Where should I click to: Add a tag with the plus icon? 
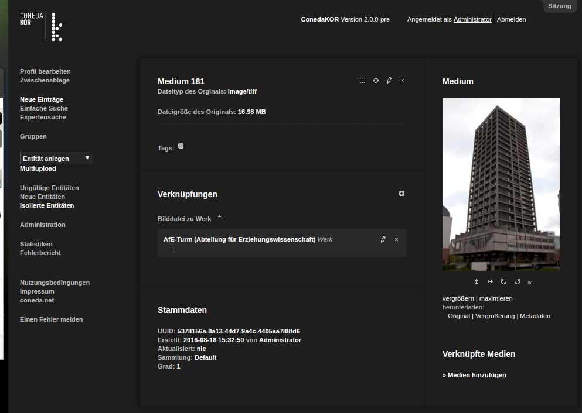[x=181, y=146]
